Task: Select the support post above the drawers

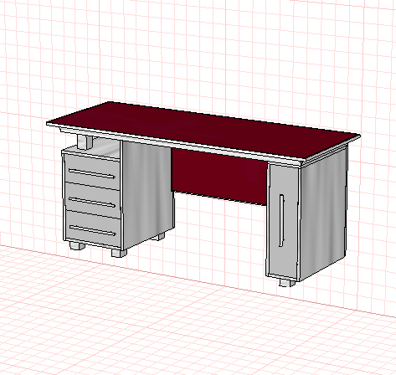Action: click(x=85, y=141)
